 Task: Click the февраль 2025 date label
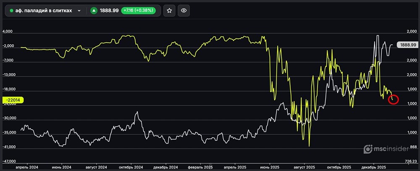tap(201, 168)
